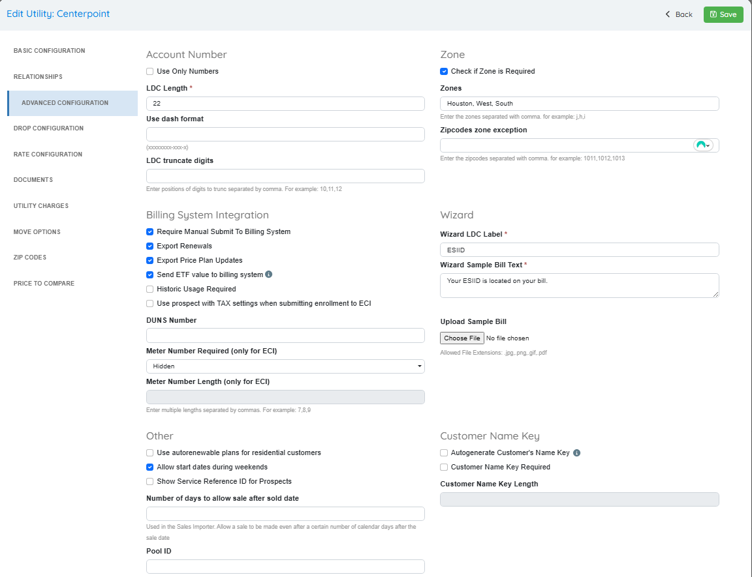This screenshot has height=577, width=752.
Task: Click the DUNS Number field
Action: (x=285, y=335)
